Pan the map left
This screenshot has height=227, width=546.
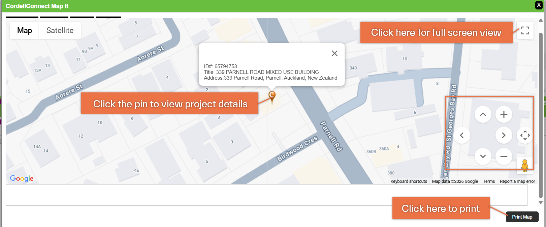462,135
